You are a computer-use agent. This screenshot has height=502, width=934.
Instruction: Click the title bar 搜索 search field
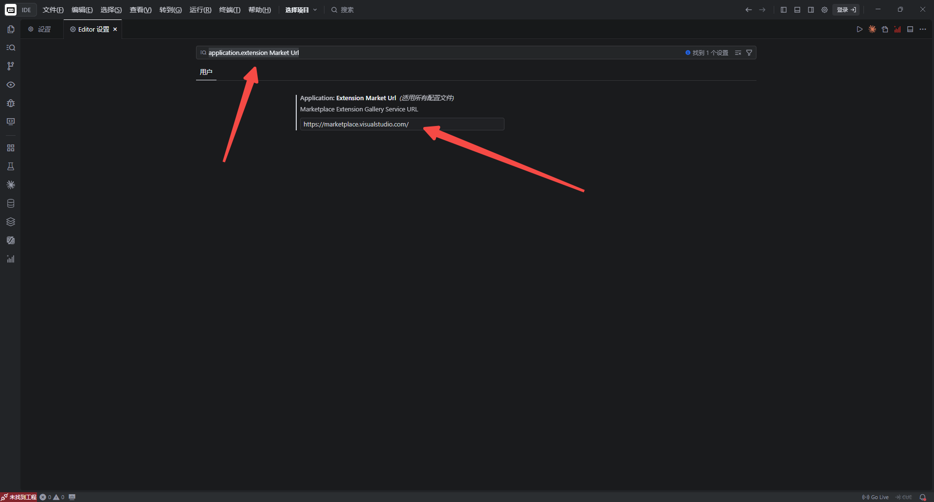click(342, 10)
